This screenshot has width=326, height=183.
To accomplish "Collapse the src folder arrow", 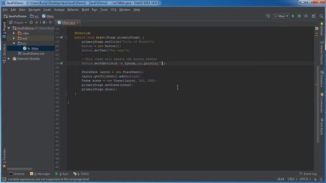I will point(14,43).
